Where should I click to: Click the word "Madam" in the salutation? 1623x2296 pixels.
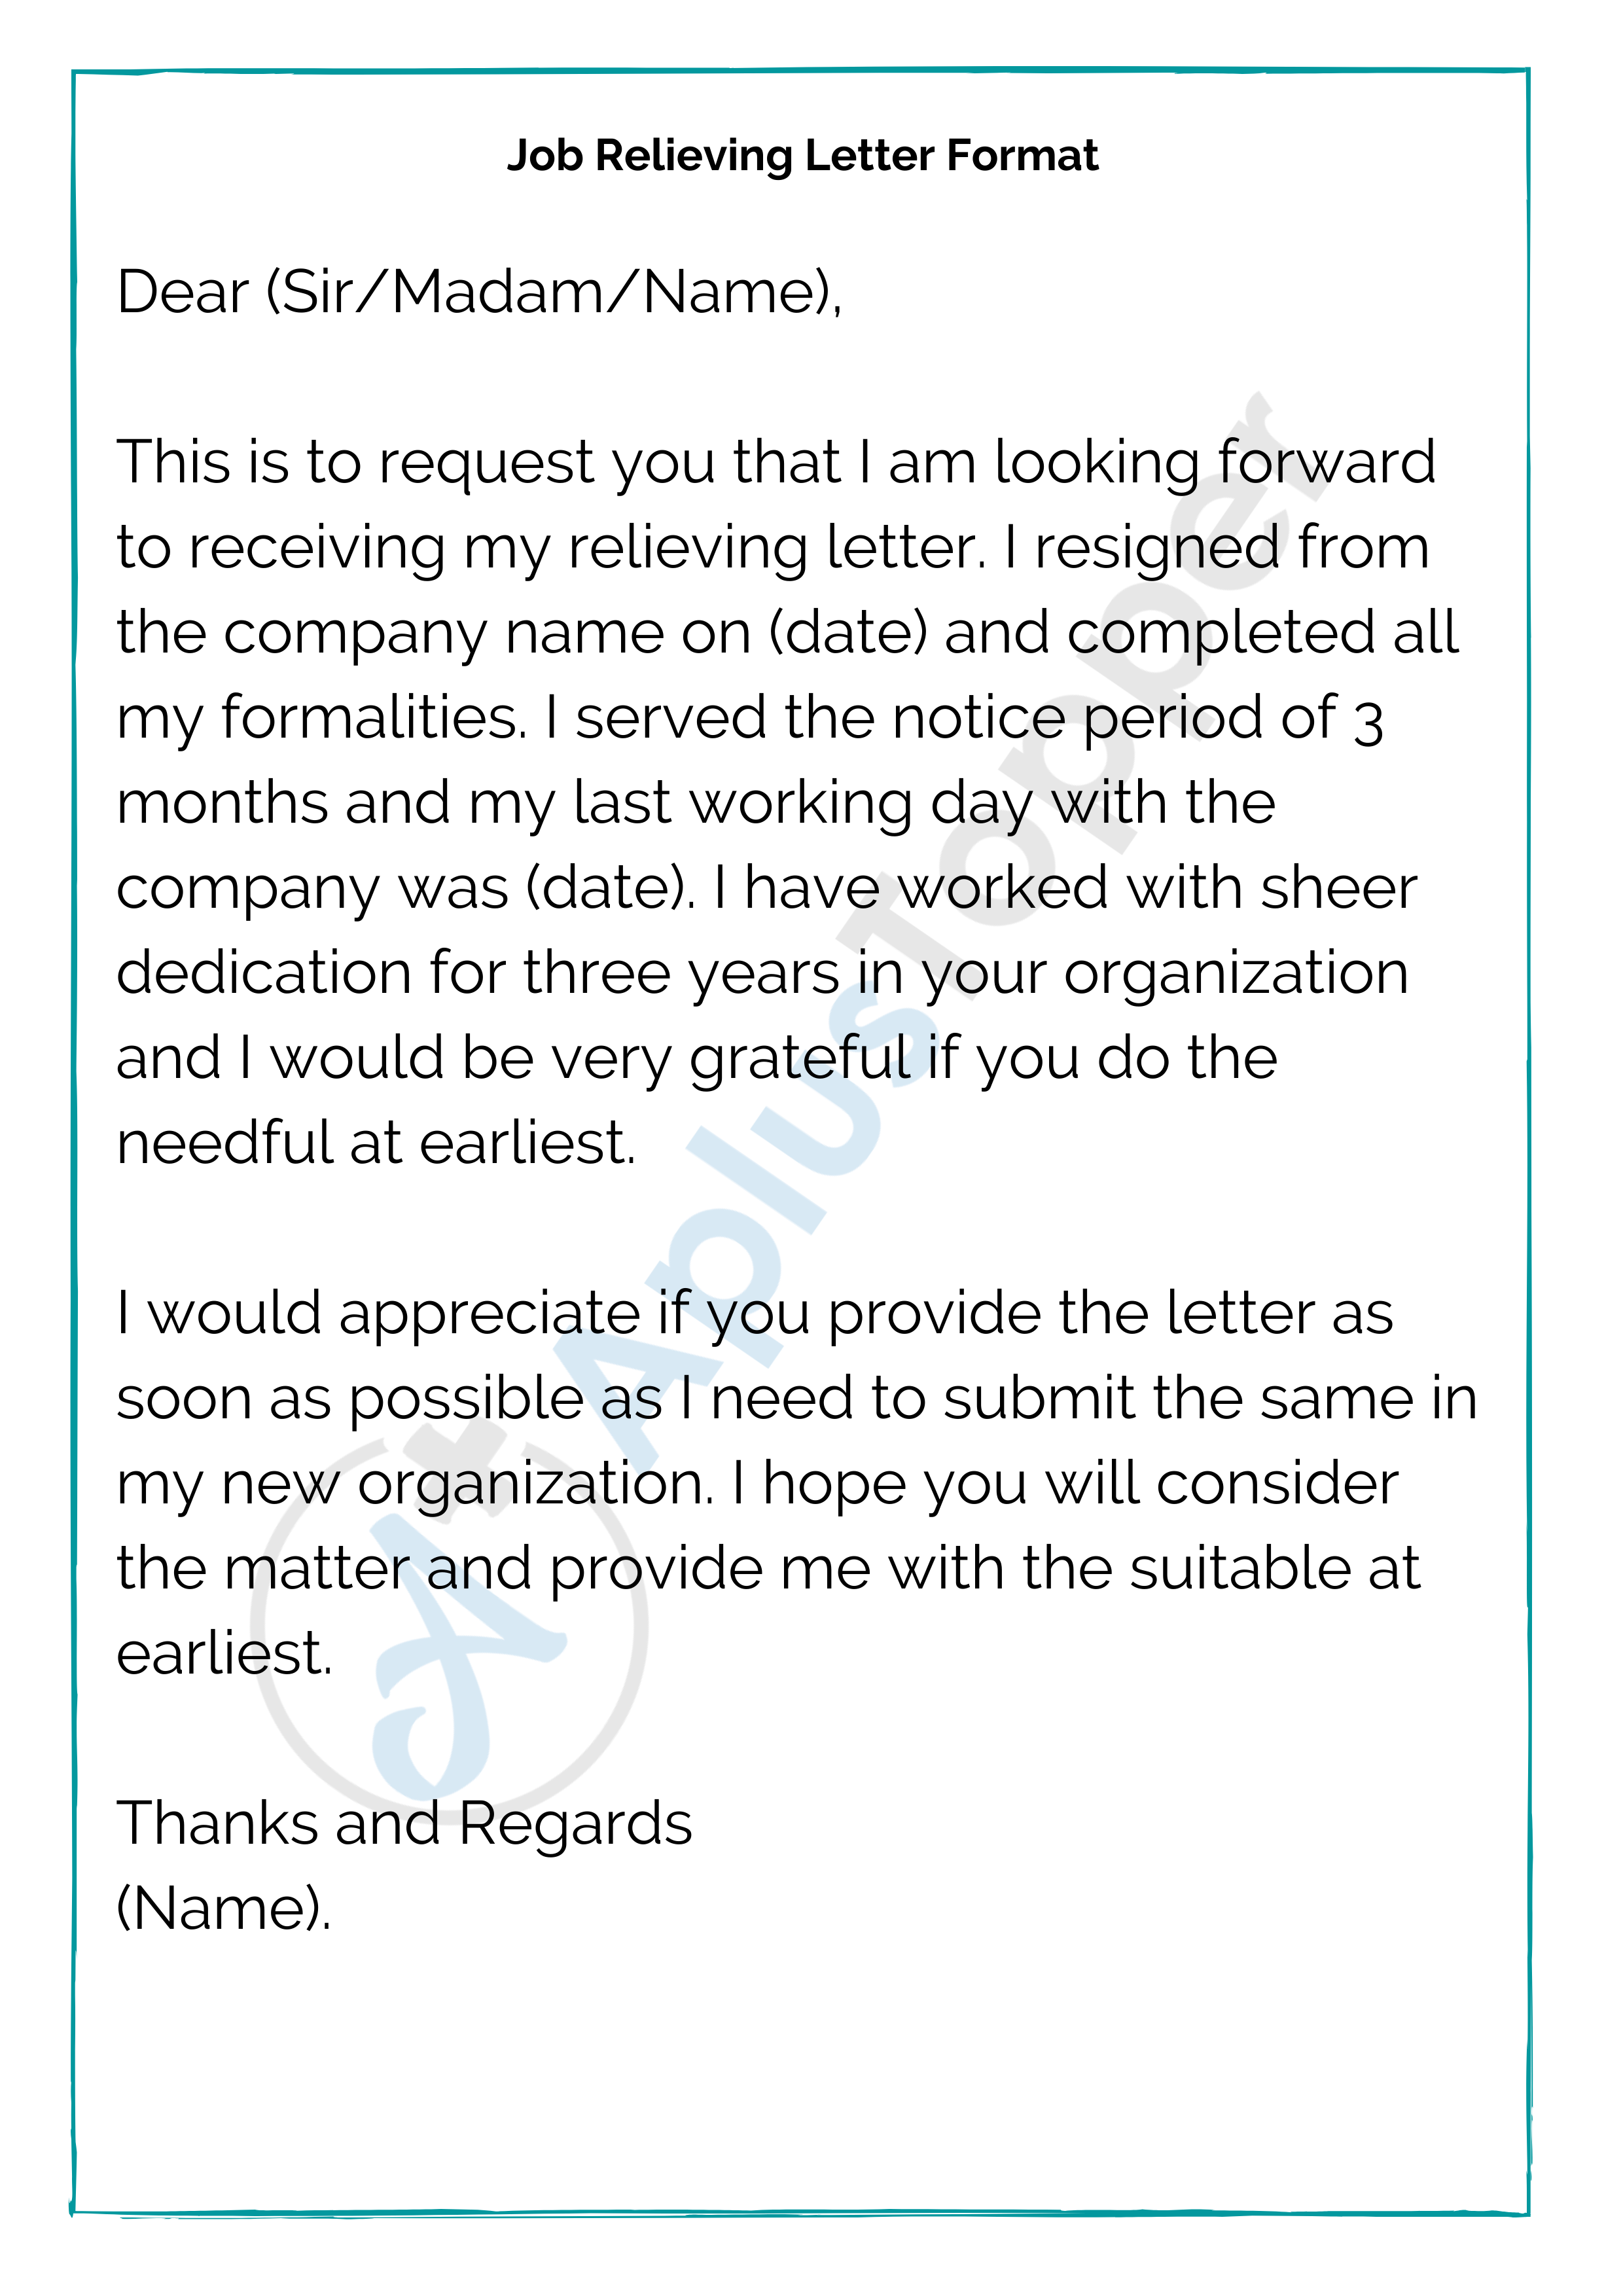[497, 293]
